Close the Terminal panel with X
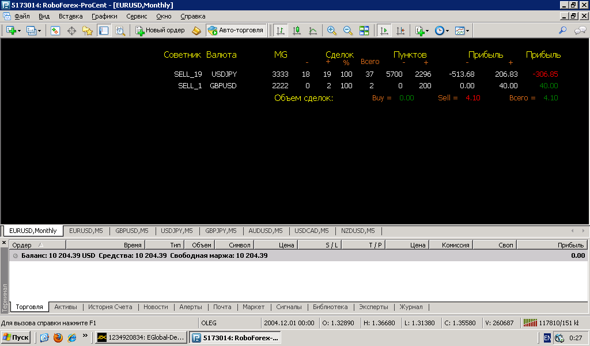590x346 pixels. pos(4,243)
